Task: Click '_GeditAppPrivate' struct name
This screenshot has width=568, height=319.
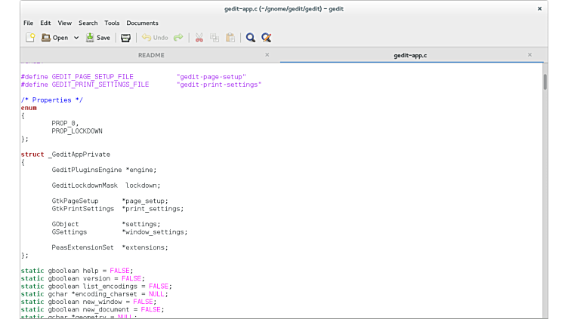Action: (79, 155)
